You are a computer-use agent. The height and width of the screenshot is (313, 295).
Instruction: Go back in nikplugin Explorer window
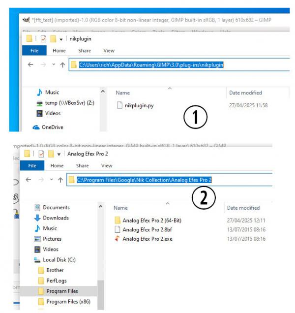30,64
